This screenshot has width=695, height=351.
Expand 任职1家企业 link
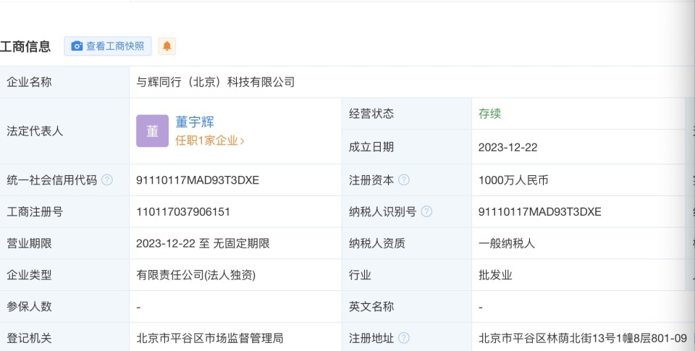click(x=210, y=140)
